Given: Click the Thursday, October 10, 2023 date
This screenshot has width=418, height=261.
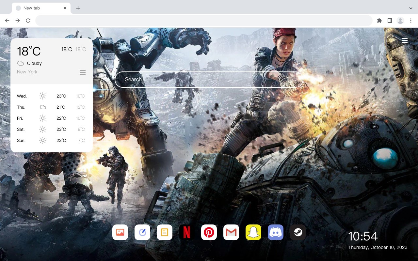Looking at the screenshot, I should pyautogui.click(x=378, y=247).
